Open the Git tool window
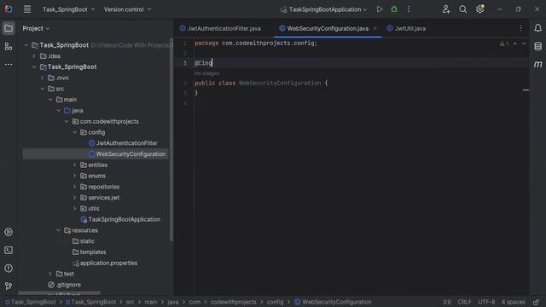This screenshot has width=546, height=307. [9, 287]
